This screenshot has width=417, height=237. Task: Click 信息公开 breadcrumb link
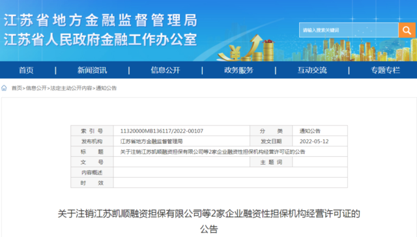[36, 88]
